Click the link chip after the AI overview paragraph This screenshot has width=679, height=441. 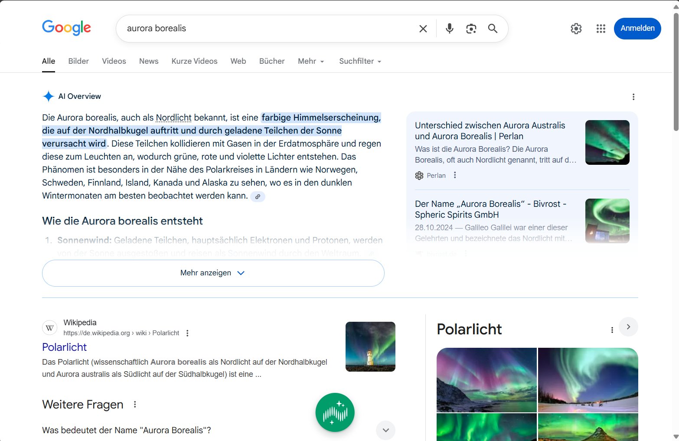click(x=258, y=196)
